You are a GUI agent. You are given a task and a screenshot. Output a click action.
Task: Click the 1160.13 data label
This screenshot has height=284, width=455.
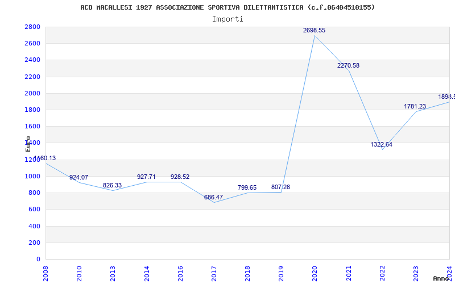[45, 158]
